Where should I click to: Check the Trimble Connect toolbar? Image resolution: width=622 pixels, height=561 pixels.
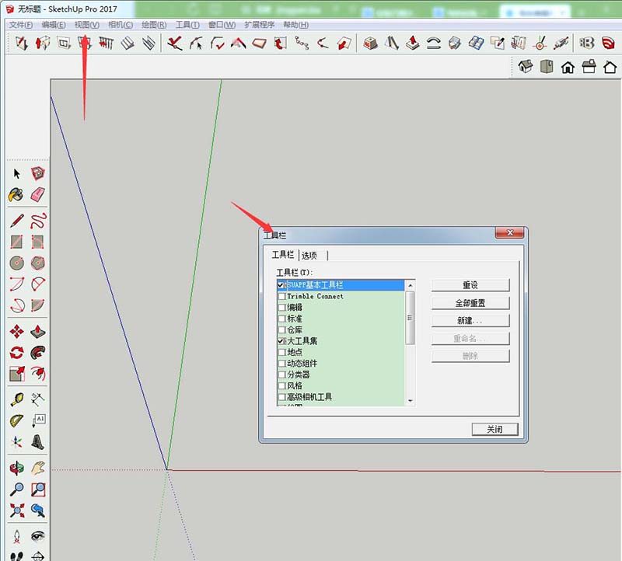click(x=281, y=296)
